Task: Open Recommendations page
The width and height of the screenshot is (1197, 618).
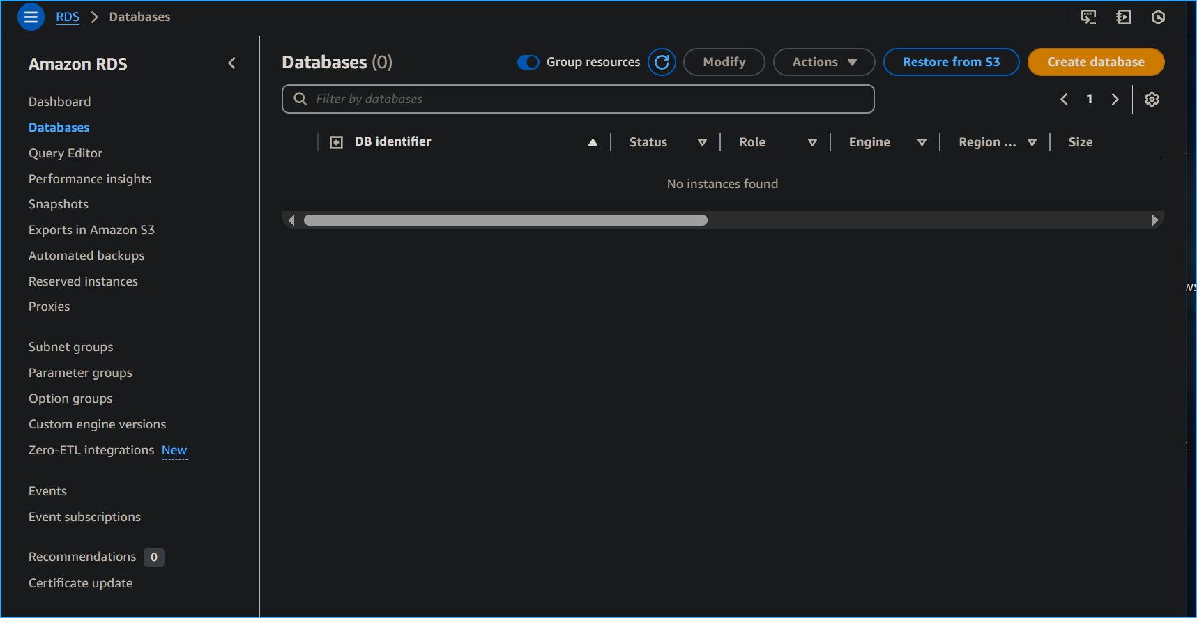Action: pyautogui.click(x=82, y=557)
